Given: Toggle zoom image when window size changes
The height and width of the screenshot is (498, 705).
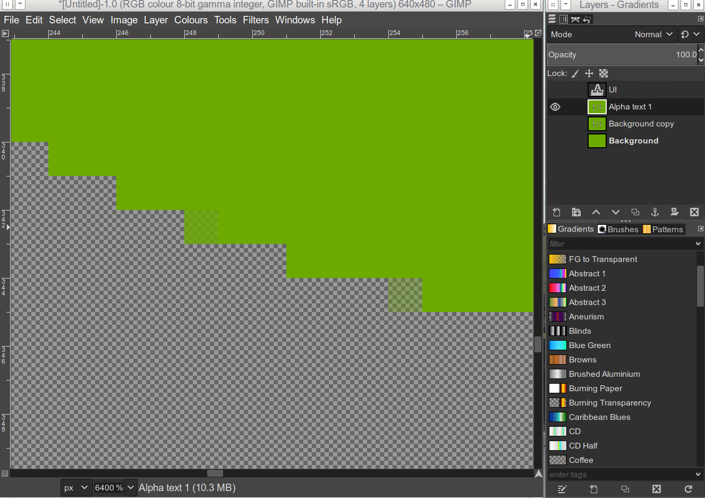Looking at the screenshot, I should (x=538, y=33).
